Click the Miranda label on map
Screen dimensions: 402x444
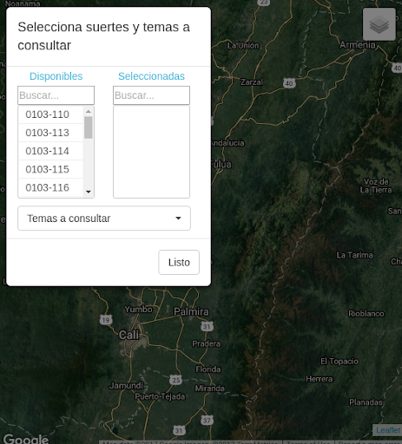[x=209, y=388]
